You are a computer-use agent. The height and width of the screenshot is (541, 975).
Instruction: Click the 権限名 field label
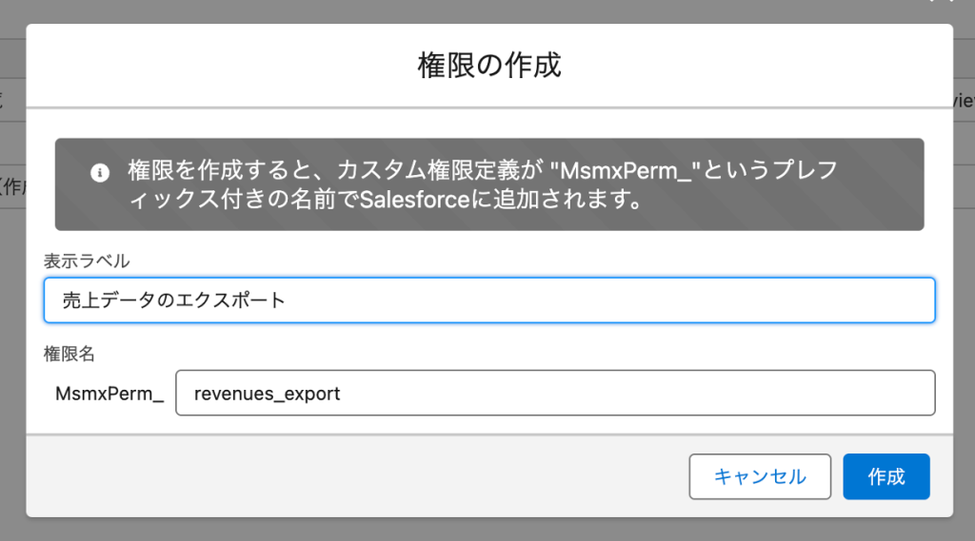click(x=69, y=354)
